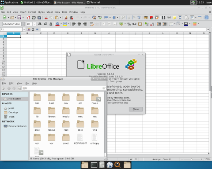Open the Go menu in File Manager
This screenshot has height=169, width=212.
[27, 83]
